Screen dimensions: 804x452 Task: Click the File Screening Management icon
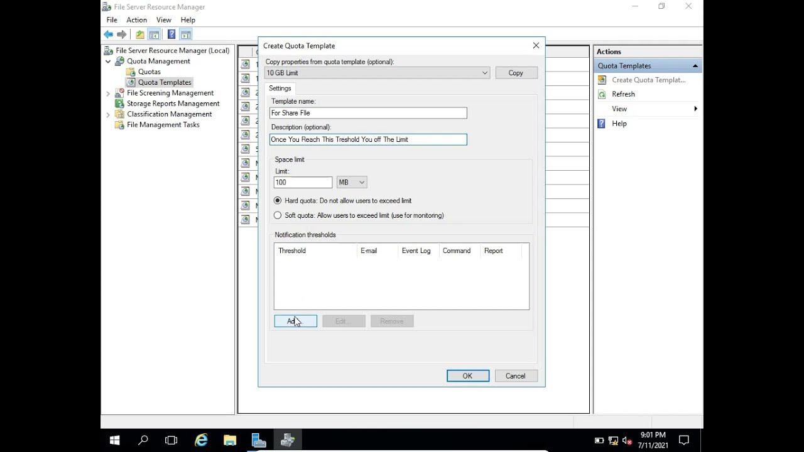[119, 93]
